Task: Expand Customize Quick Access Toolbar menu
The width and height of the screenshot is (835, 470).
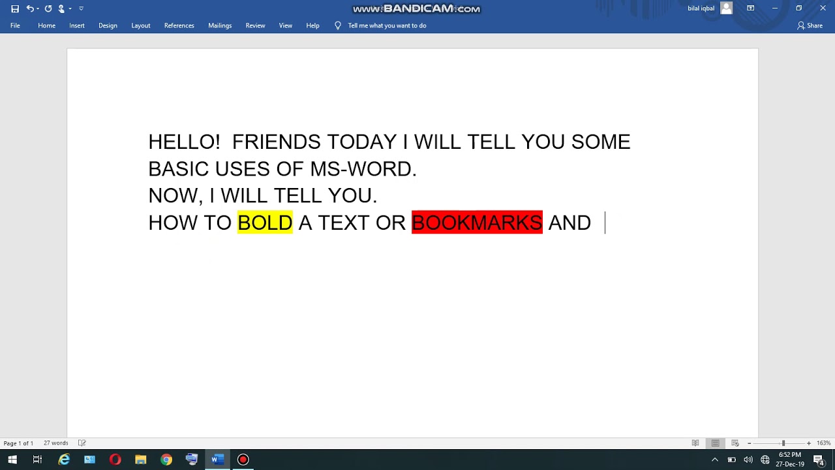Action: coord(81,8)
